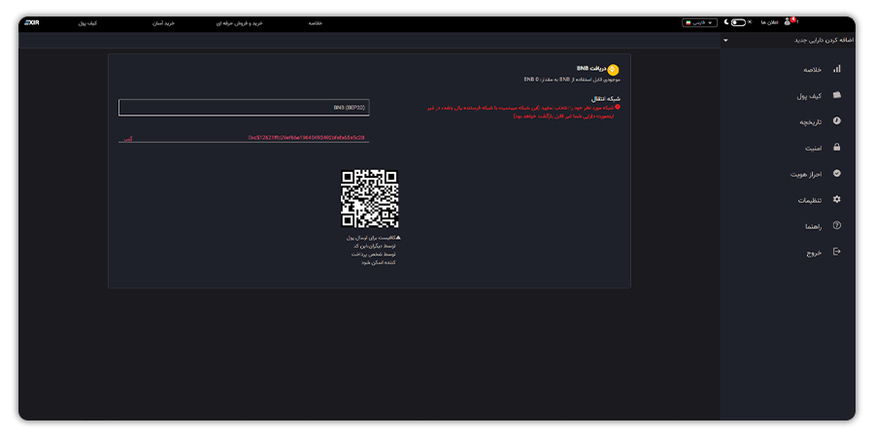This screenshot has height=437, width=874.
Task: Click the verification checkmark icon in sidebar
Action: [x=837, y=174]
